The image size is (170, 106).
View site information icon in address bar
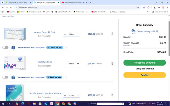pos(16,7)
